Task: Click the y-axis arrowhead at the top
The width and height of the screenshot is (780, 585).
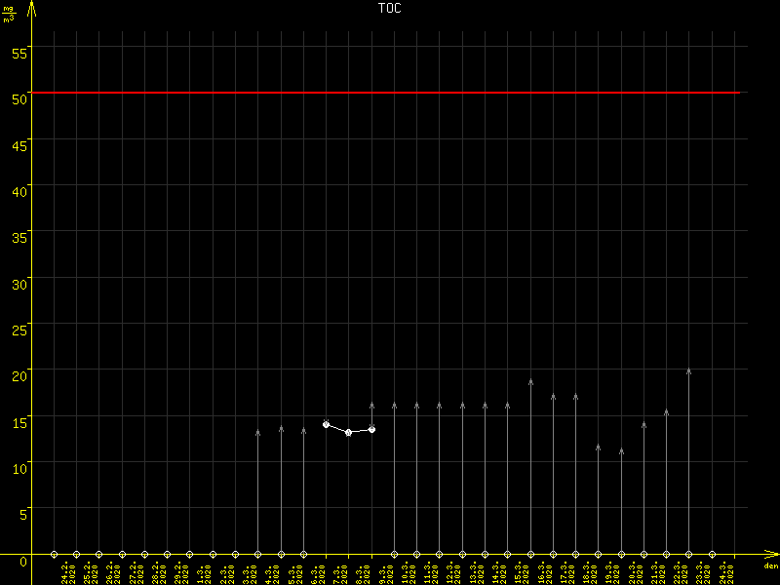Action: tap(32, 6)
